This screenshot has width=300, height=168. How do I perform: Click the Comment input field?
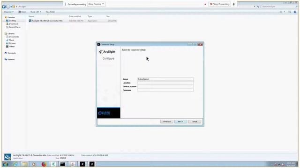point(165,90)
